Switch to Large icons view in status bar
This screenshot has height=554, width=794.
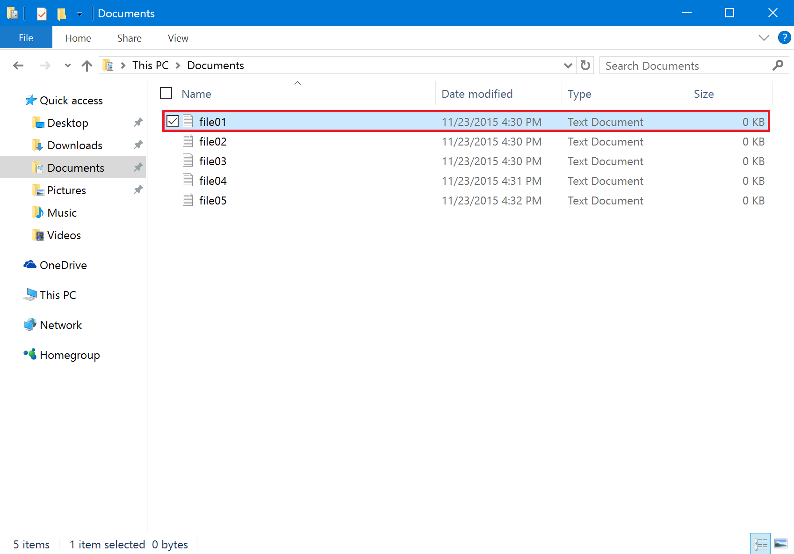[781, 544]
